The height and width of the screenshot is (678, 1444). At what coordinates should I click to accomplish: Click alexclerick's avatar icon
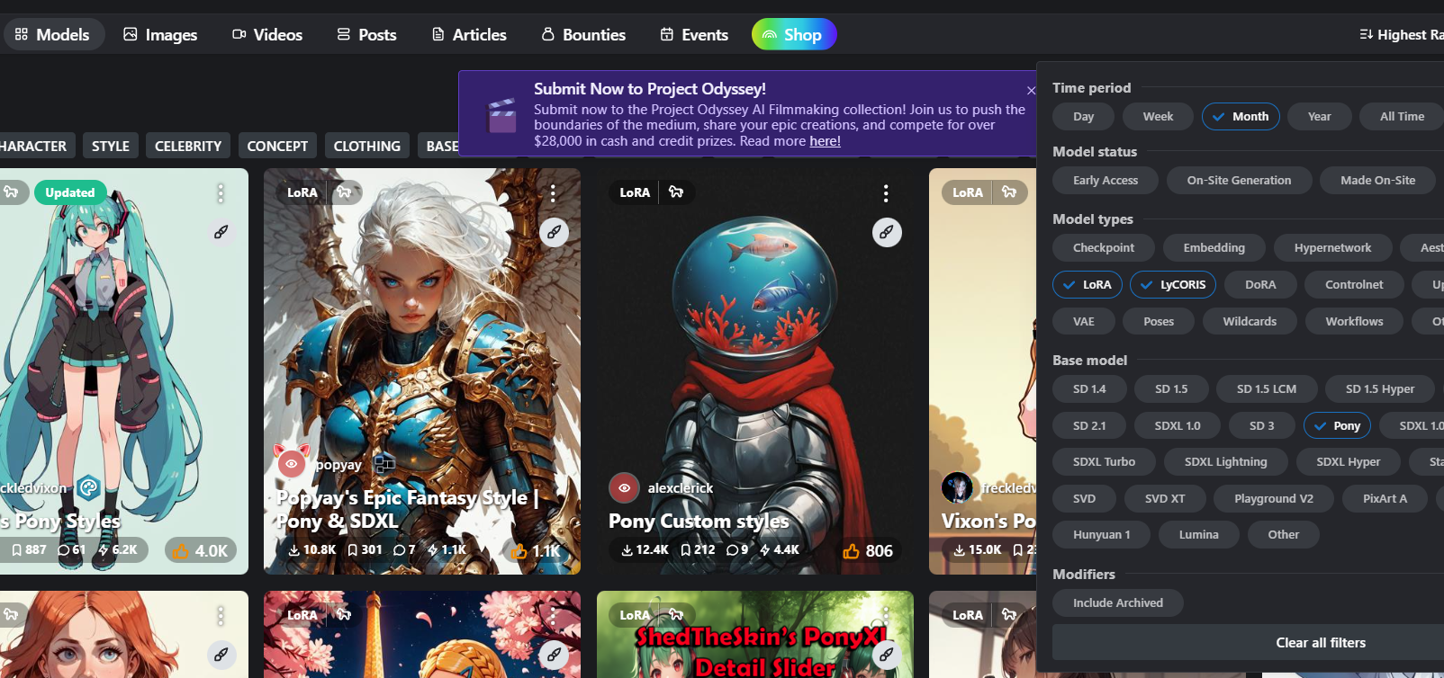coord(624,487)
